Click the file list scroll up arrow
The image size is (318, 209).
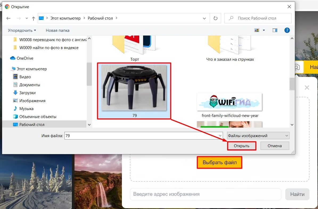(x=292, y=38)
